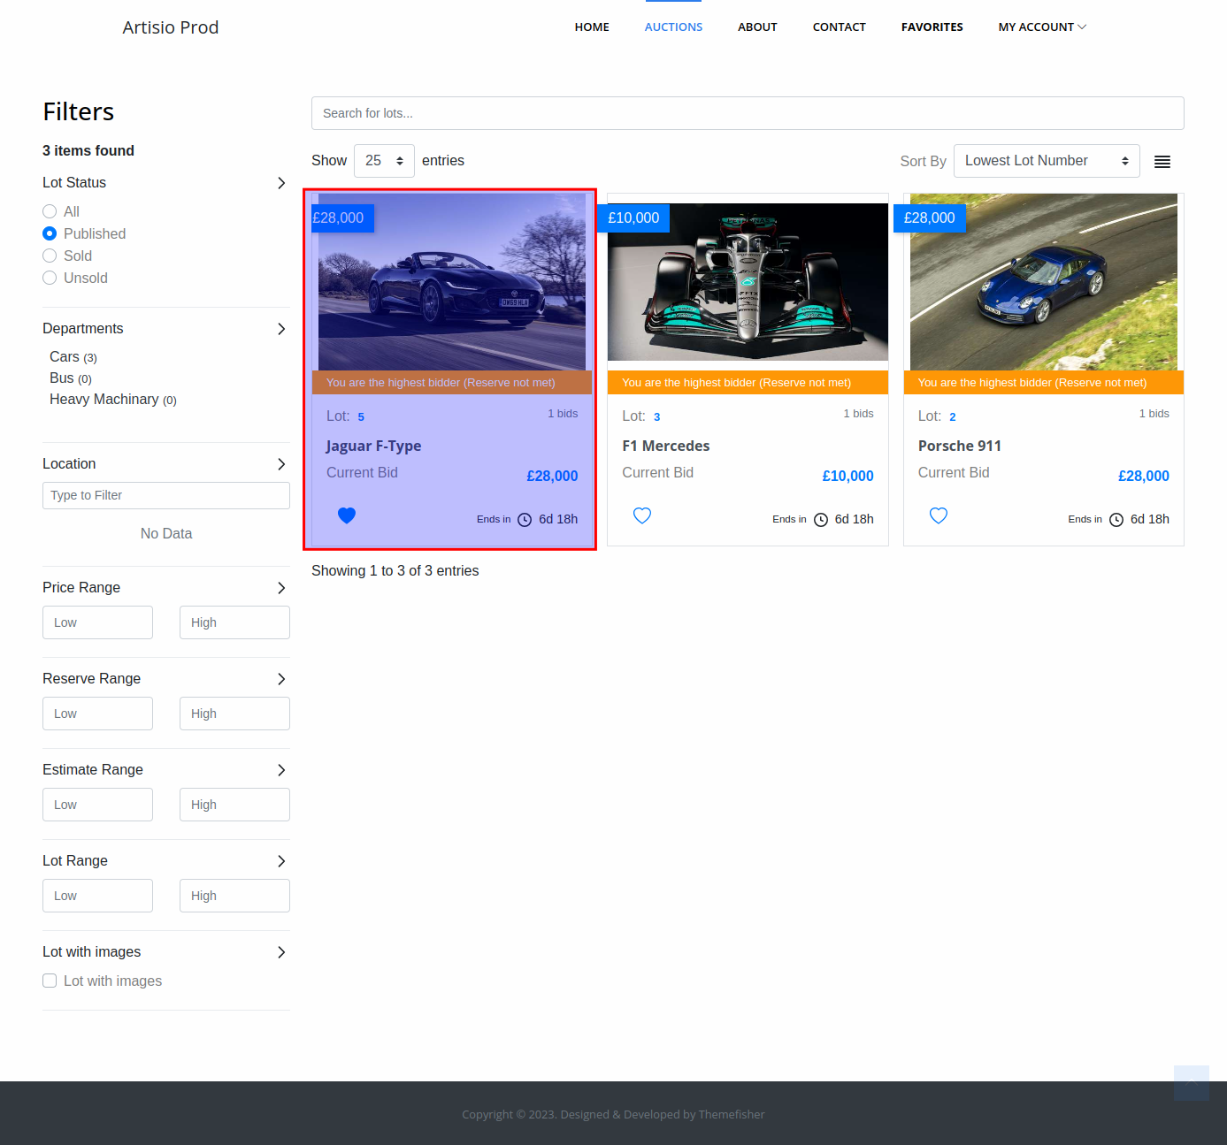The width and height of the screenshot is (1227, 1145).
Task: Select the Sold lot status radio
Action: (x=50, y=256)
